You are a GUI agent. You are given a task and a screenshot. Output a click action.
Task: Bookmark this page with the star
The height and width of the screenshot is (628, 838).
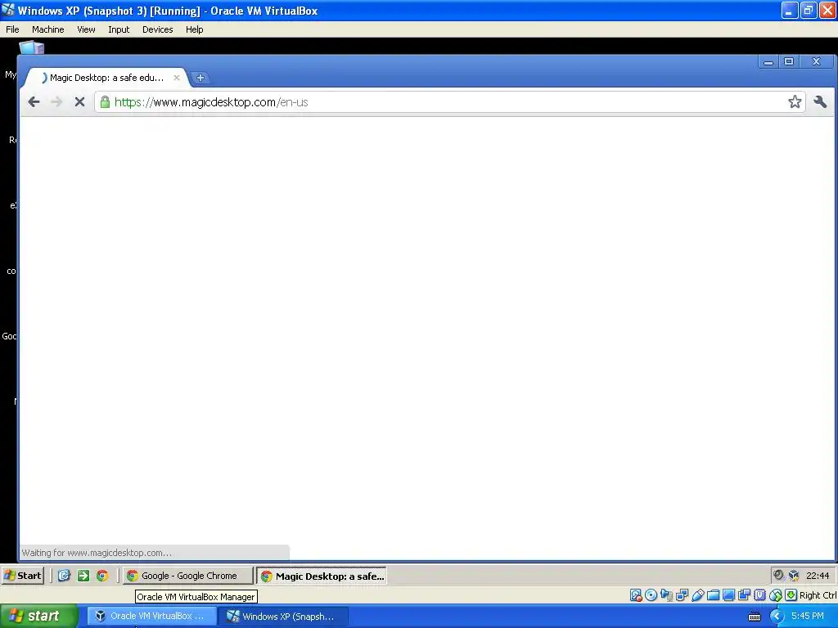point(795,102)
